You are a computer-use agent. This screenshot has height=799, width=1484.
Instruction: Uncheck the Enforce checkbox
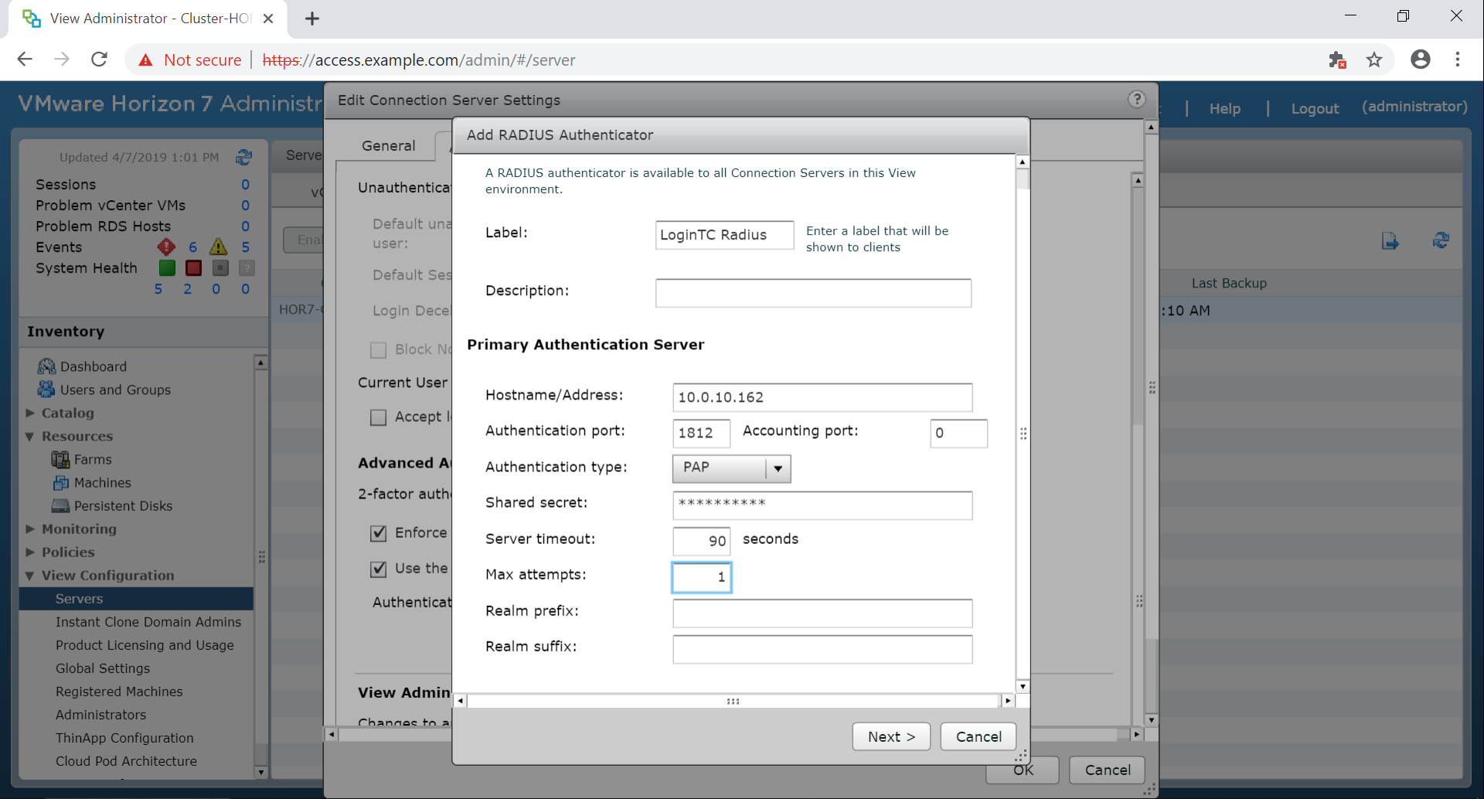pyautogui.click(x=379, y=533)
